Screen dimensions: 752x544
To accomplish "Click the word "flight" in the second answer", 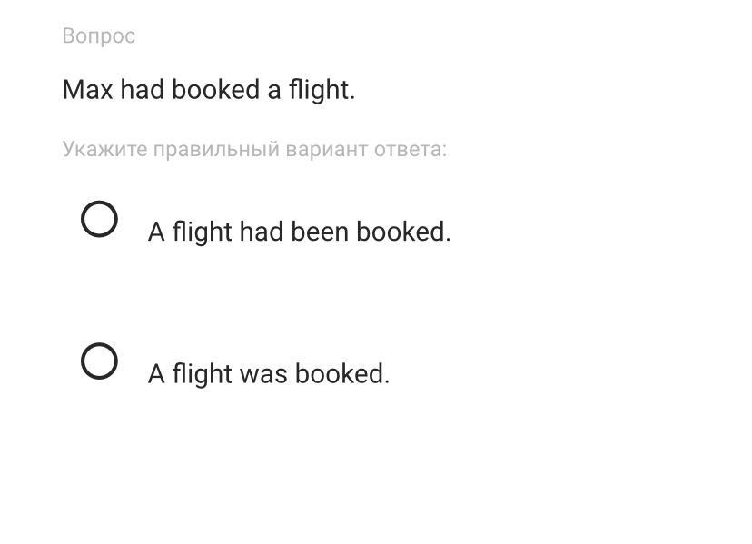I will pyautogui.click(x=203, y=374).
